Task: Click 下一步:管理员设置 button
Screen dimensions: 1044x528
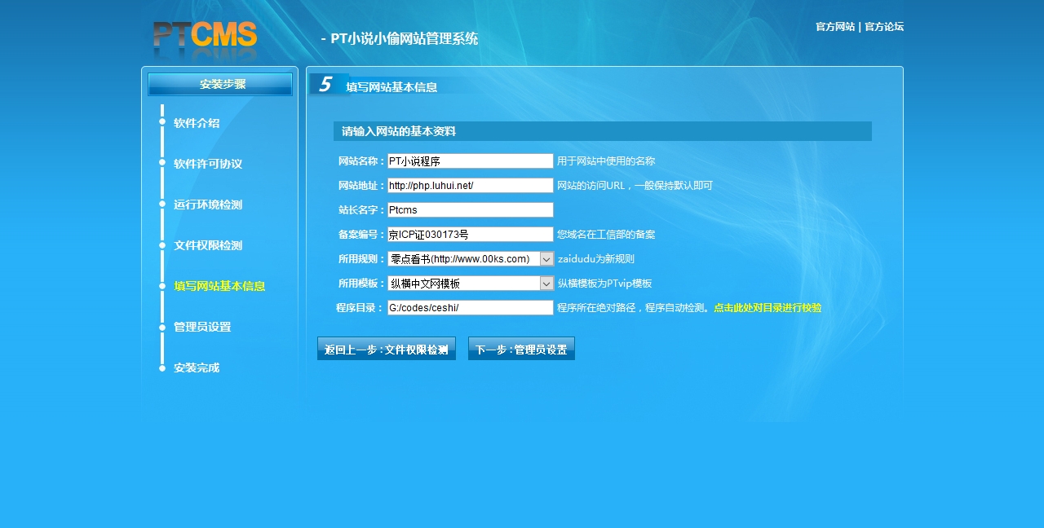Action: coord(521,349)
